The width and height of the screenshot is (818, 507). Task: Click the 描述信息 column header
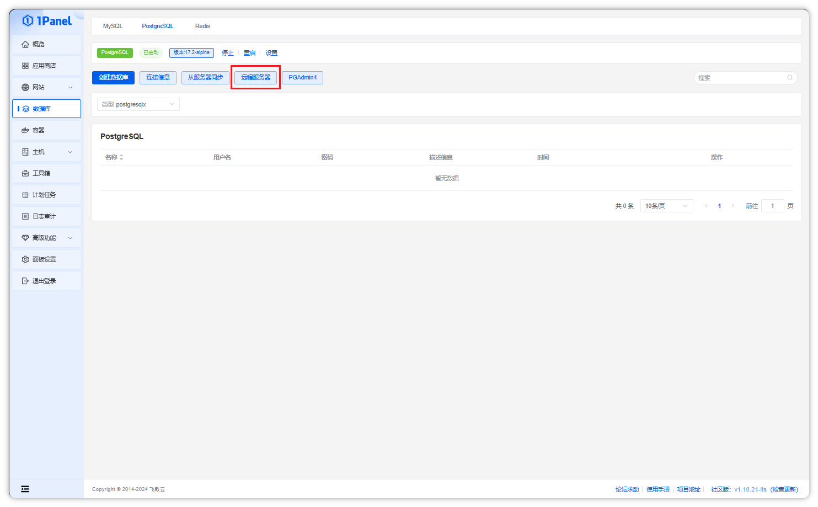click(x=441, y=157)
